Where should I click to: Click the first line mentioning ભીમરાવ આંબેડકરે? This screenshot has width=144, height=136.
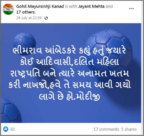point(69,50)
